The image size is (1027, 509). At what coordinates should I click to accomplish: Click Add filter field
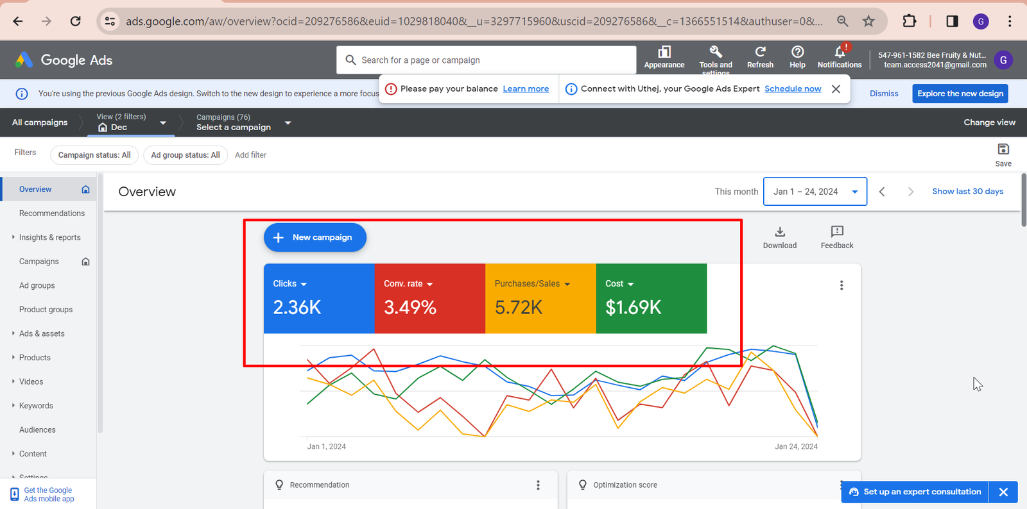click(250, 155)
